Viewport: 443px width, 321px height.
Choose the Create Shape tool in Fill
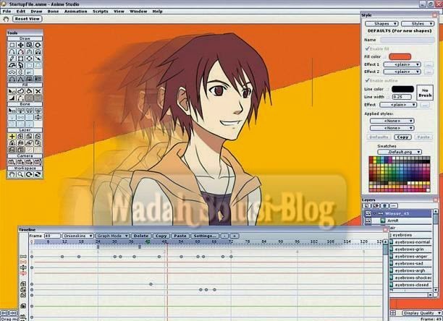tap(20, 91)
